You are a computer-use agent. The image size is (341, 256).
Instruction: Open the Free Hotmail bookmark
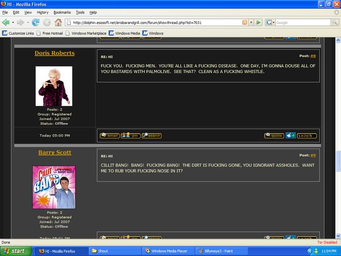coord(50,33)
